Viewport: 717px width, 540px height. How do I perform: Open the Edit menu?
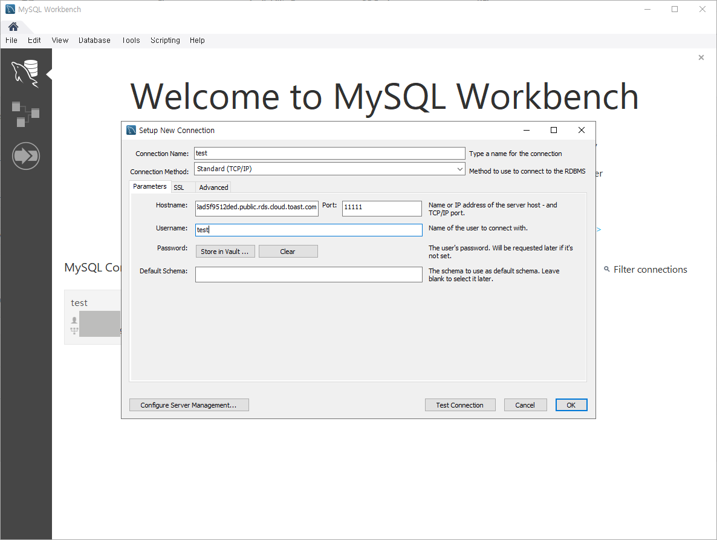click(x=34, y=41)
